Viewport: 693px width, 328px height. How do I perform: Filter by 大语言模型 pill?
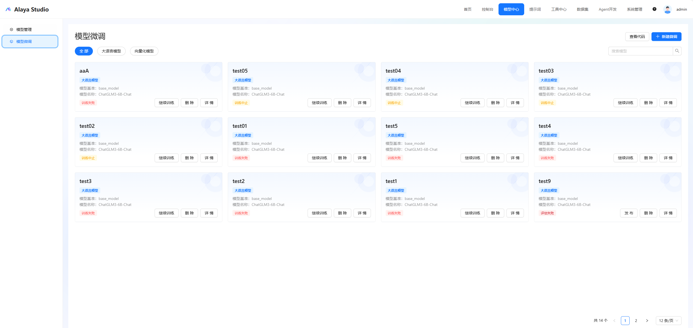pos(111,51)
